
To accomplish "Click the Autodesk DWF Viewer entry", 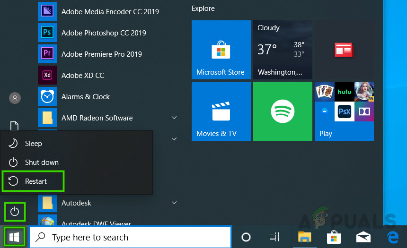I will tap(96, 223).
